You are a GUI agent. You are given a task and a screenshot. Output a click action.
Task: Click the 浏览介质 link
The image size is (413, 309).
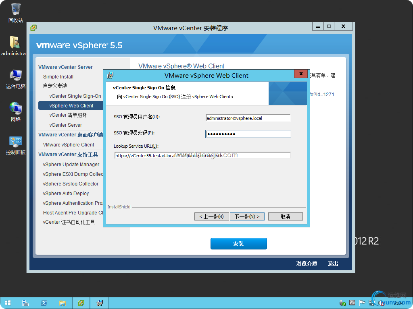pos(307,264)
